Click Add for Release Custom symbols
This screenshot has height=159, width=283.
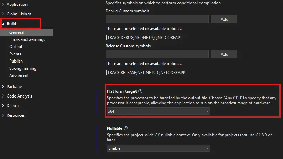[225, 54]
